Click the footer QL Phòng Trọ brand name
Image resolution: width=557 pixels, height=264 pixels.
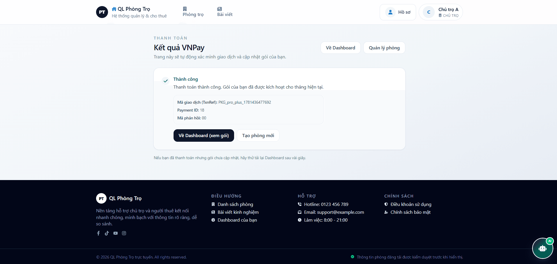125,199
